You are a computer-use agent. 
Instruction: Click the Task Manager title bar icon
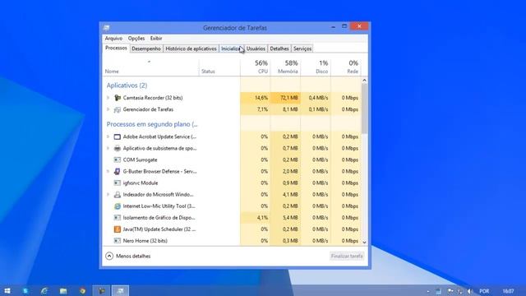click(106, 27)
